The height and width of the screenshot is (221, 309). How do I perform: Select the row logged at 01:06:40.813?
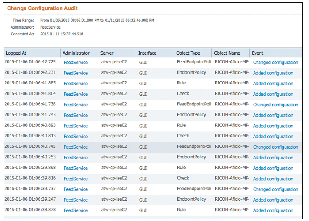point(153,137)
